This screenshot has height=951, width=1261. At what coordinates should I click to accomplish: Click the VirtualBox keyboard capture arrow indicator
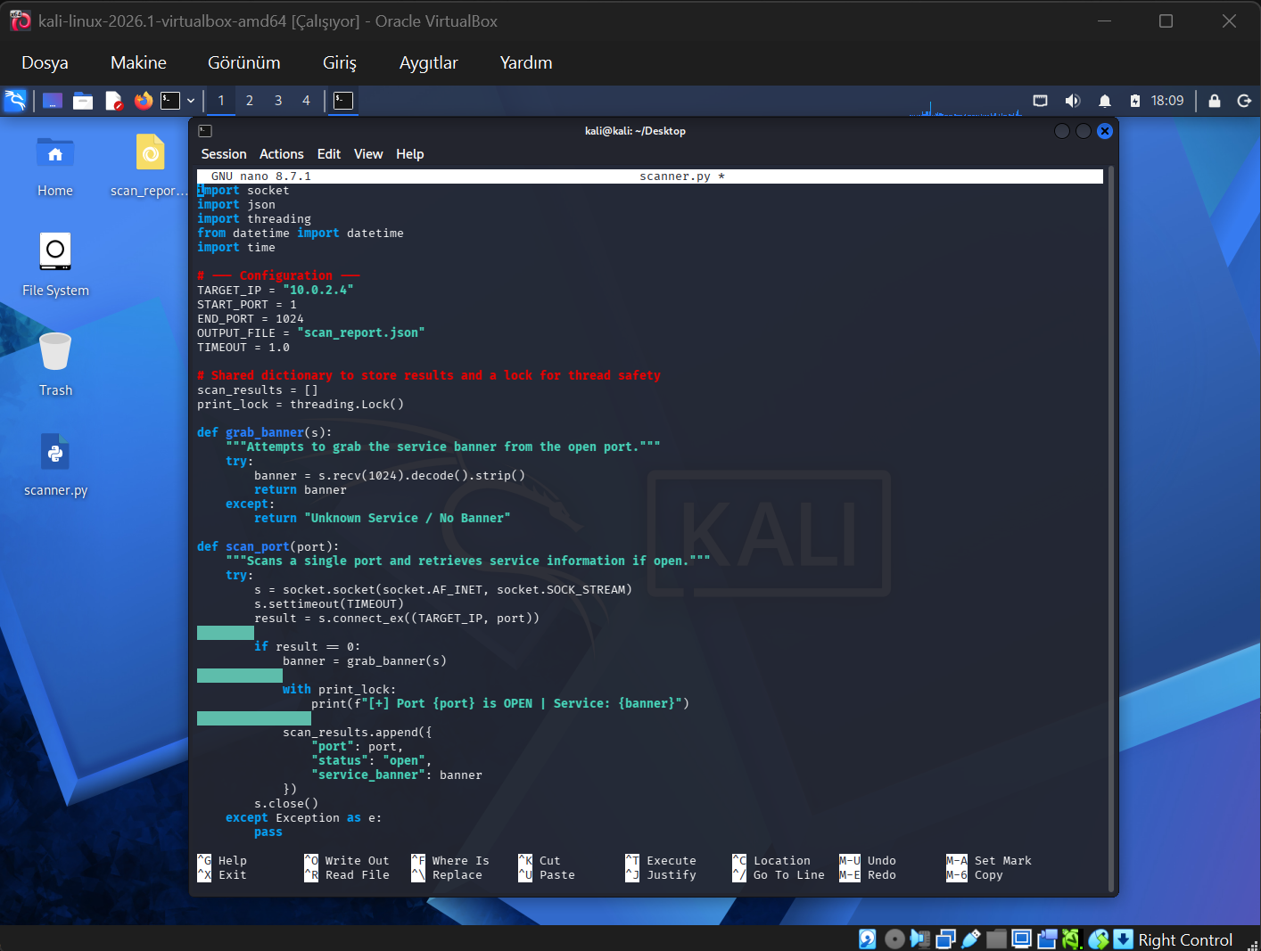(x=1124, y=939)
